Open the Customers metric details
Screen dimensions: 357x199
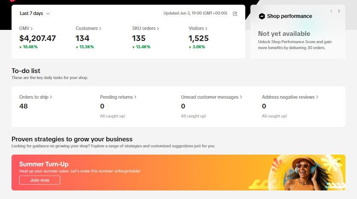coord(88,29)
